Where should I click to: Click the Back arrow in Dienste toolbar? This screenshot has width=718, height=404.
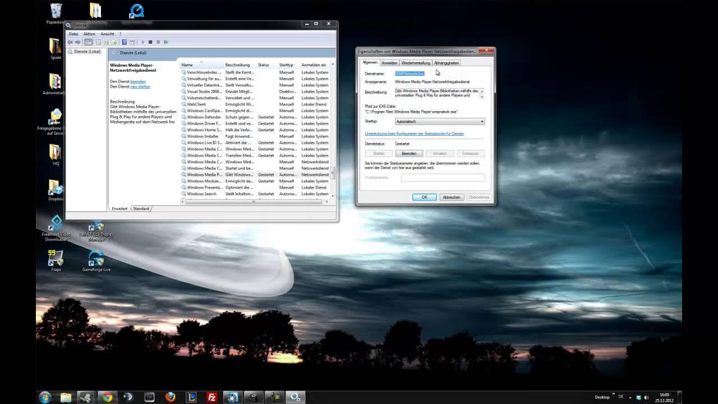(70, 42)
